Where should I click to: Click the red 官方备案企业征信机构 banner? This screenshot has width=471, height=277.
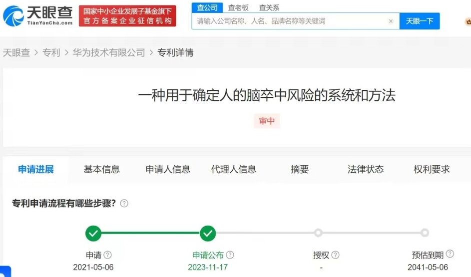click(x=127, y=16)
